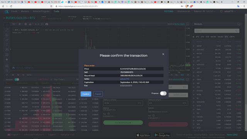Open the 1D chart interval dropdown
This screenshot has width=247, height=139.
pos(14,24)
